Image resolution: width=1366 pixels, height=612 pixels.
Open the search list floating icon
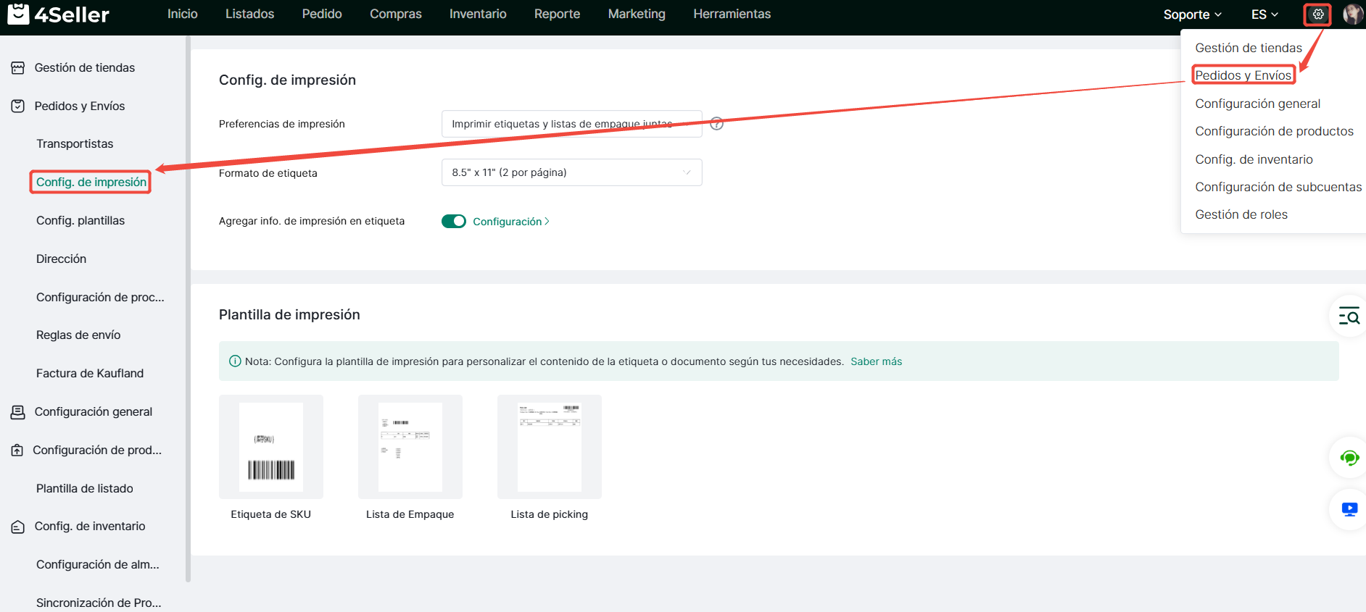click(x=1349, y=316)
